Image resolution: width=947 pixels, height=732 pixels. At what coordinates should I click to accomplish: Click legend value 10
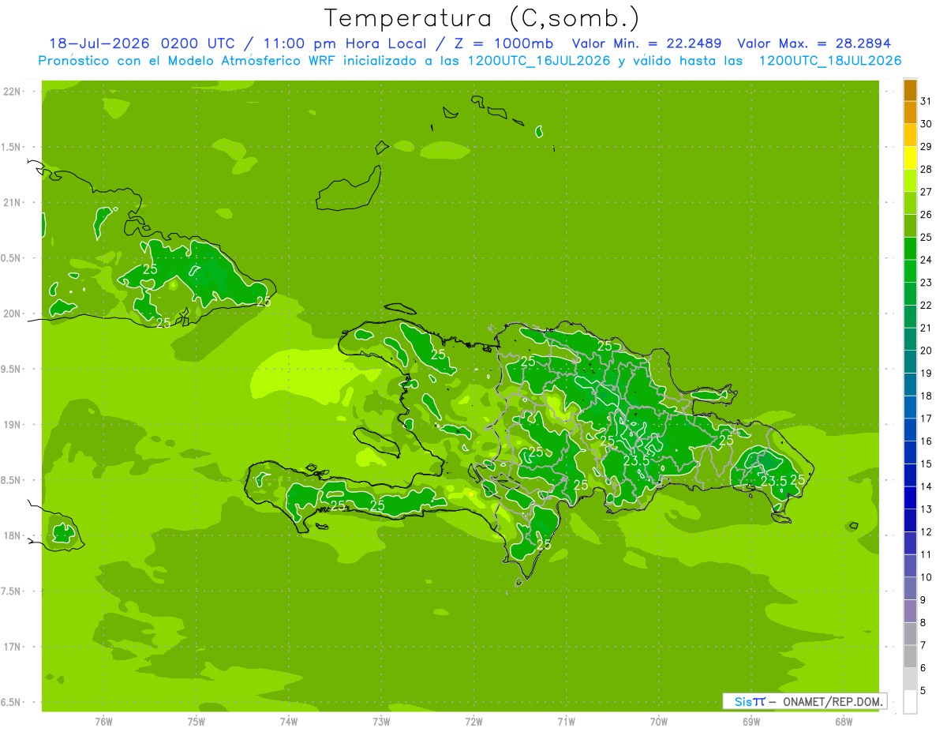[x=926, y=577]
